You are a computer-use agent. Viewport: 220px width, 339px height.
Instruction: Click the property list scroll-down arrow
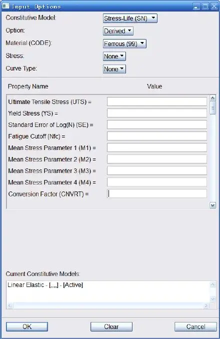pos(212,205)
